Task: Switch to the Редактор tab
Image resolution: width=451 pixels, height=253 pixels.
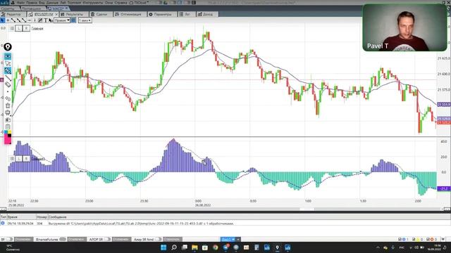Action: pos(13,14)
